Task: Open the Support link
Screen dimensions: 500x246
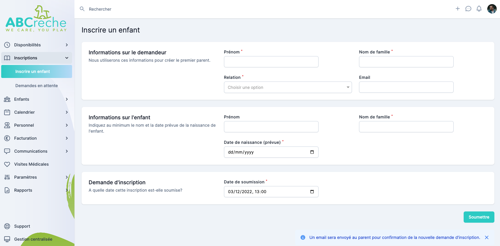Action: [x=22, y=226]
